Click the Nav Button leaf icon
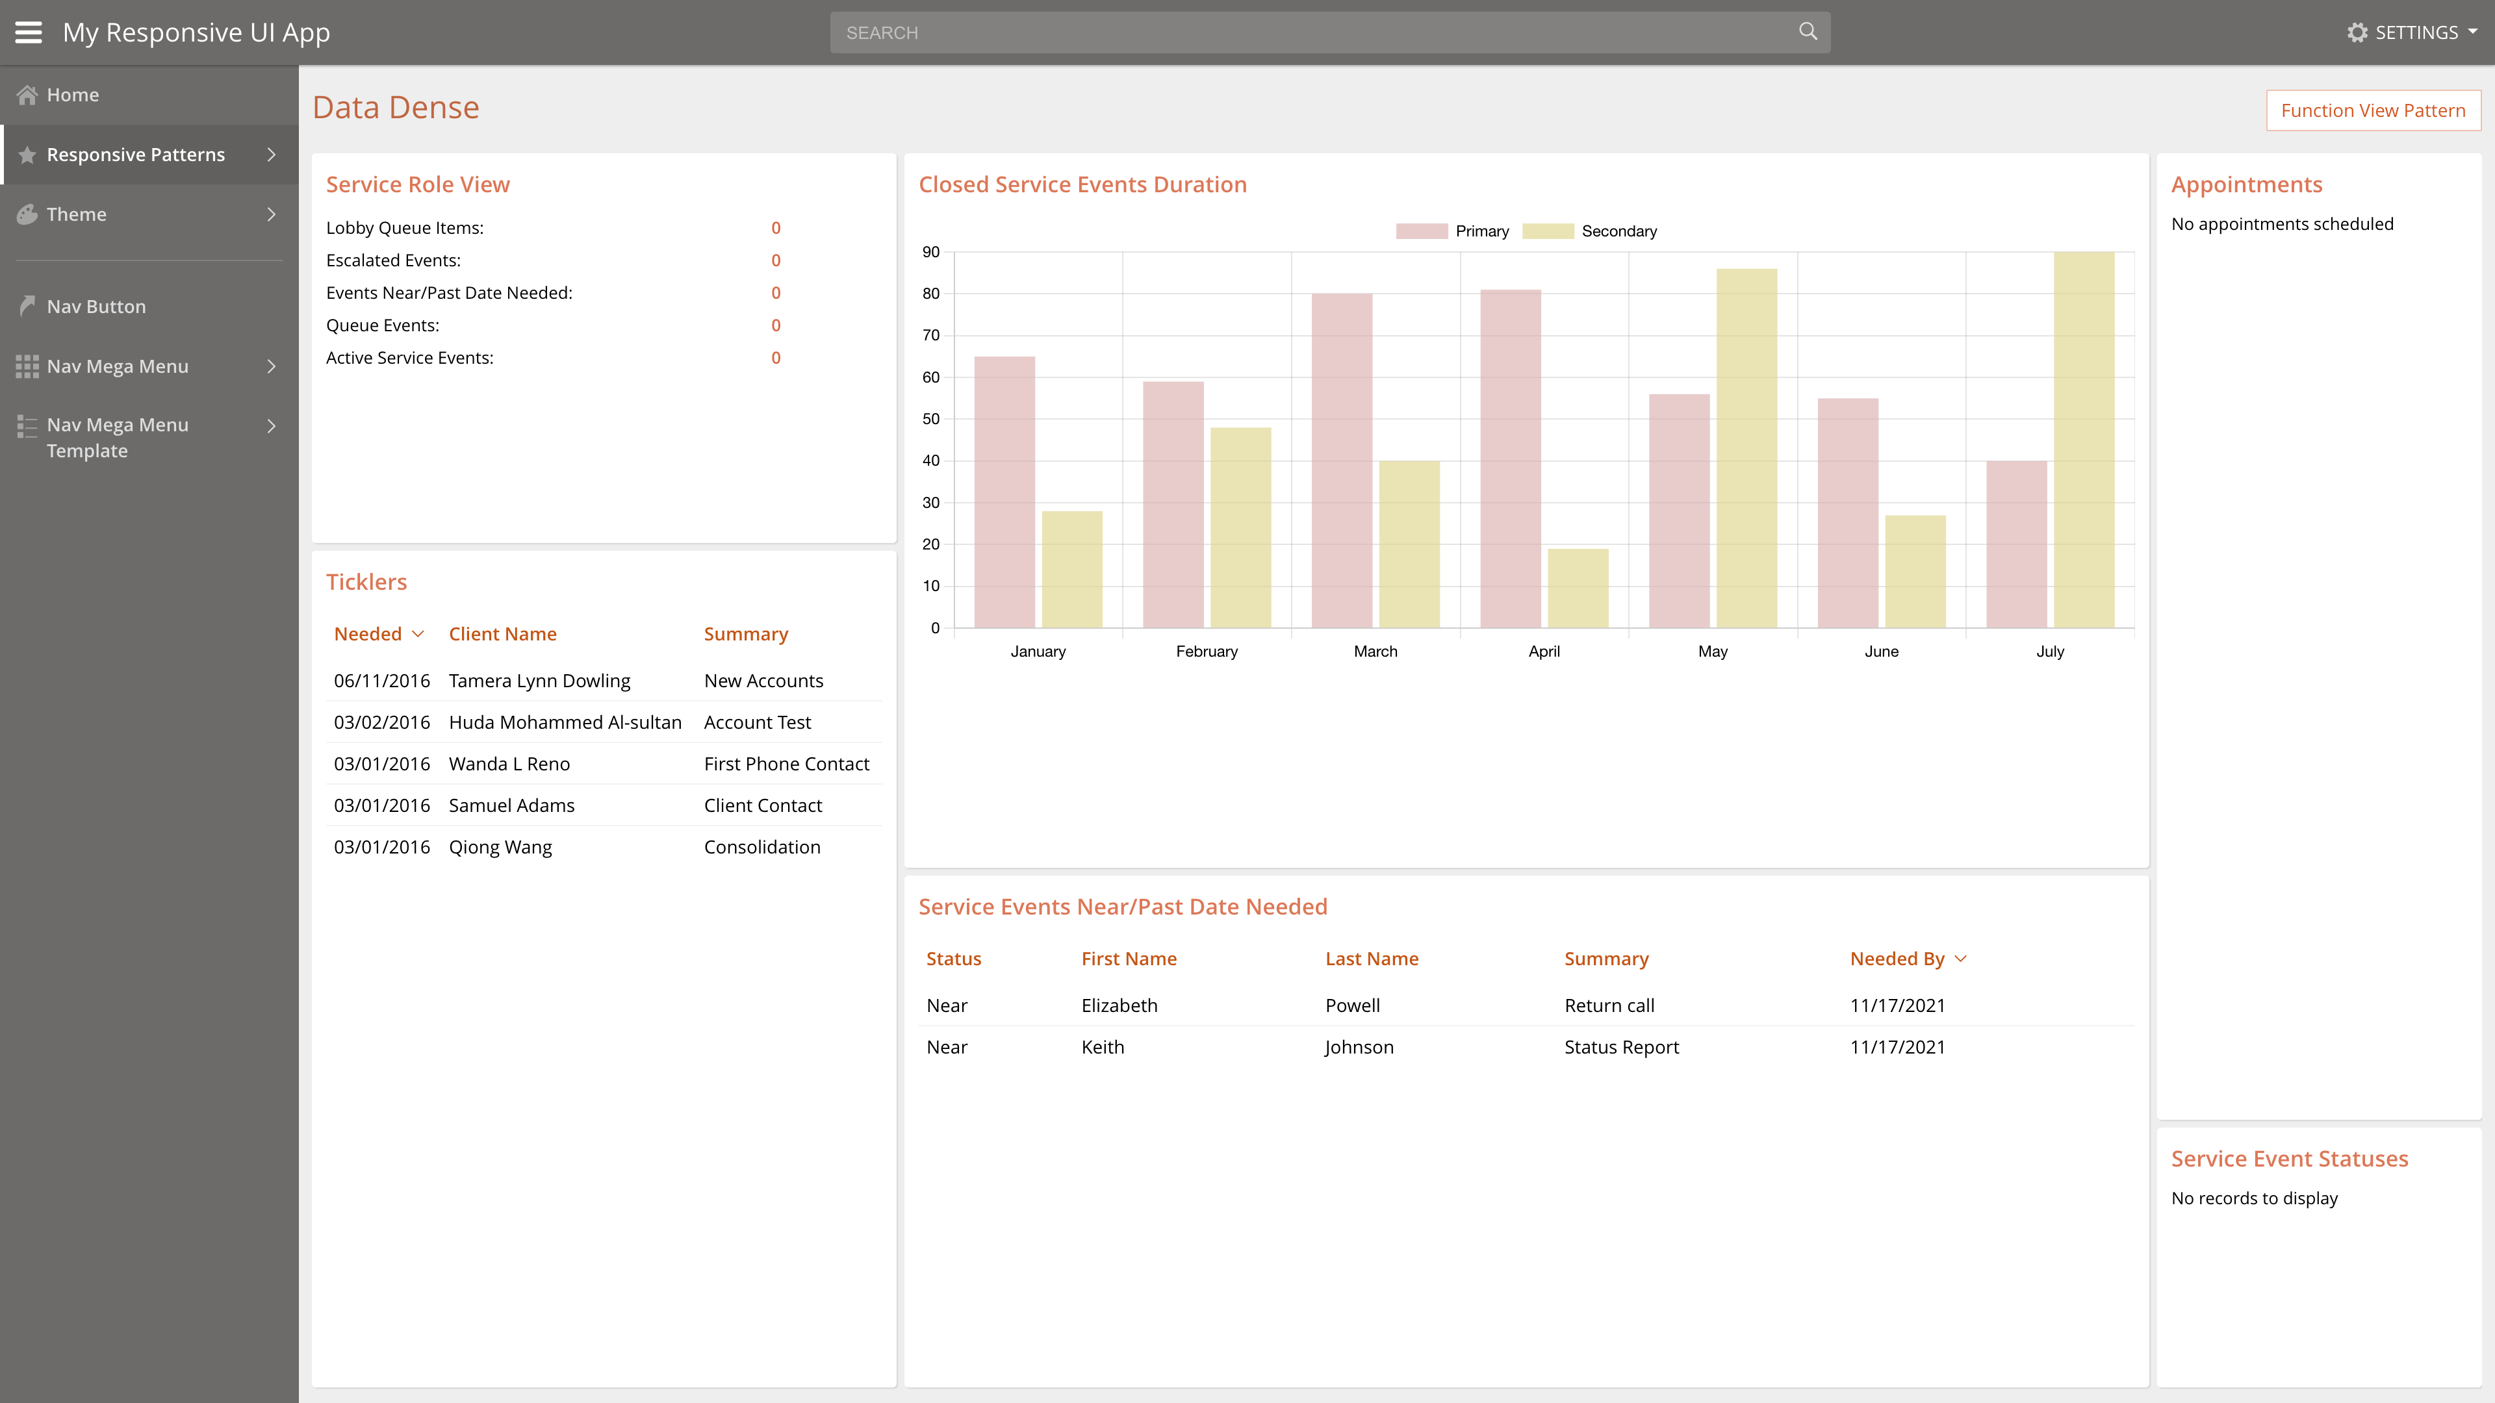This screenshot has width=2495, height=1403. 27,306
